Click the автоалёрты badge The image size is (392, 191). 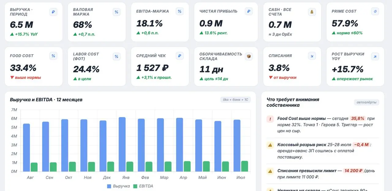click(x=367, y=102)
